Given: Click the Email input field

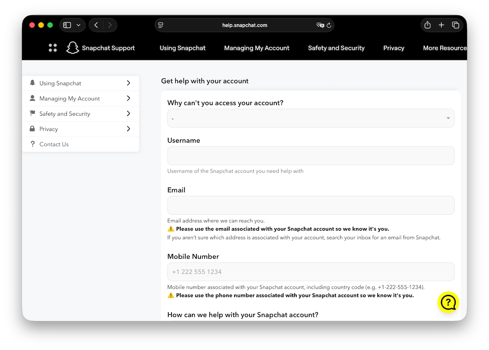Looking at the screenshot, I should coord(311,205).
